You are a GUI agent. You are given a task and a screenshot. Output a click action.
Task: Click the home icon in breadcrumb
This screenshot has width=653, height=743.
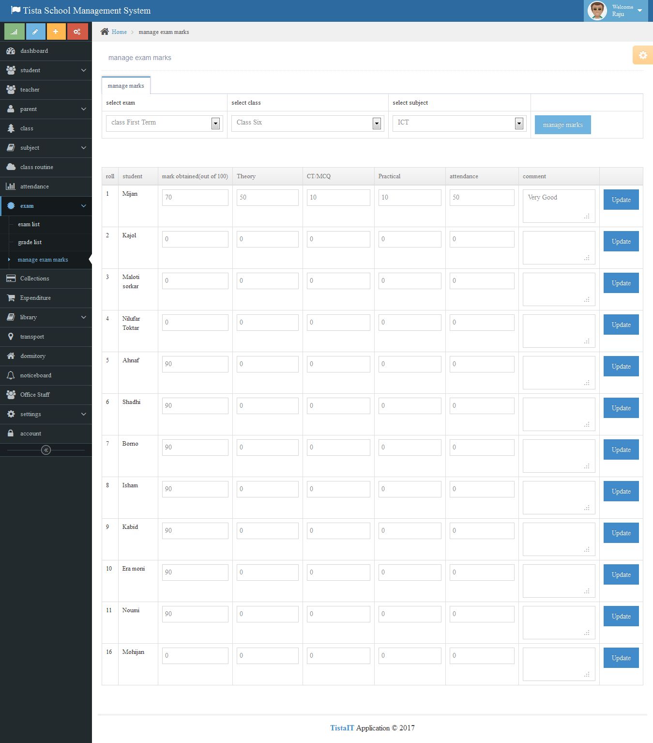point(105,31)
